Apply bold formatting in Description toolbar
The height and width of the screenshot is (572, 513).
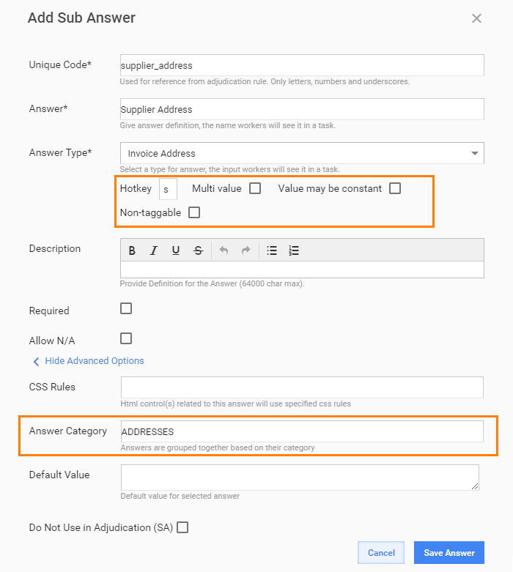pyautogui.click(x=132, y=250)
